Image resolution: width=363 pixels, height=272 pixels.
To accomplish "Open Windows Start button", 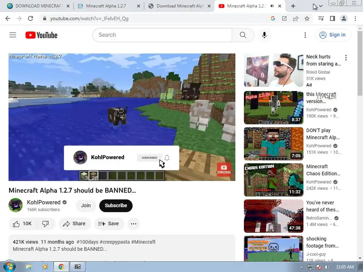I will 9,267.
